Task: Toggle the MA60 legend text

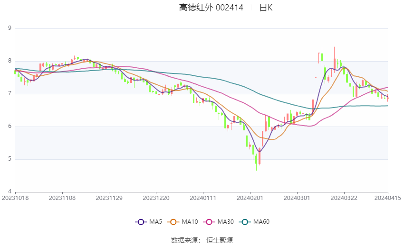Action: click(261, 222)
